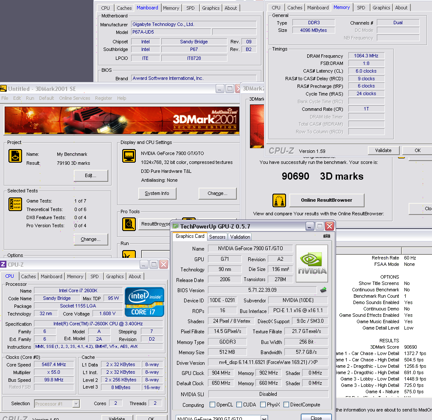The image size is (432, 420).
Task: Click the Close button in GPU-Z
Action: [316, 417]
